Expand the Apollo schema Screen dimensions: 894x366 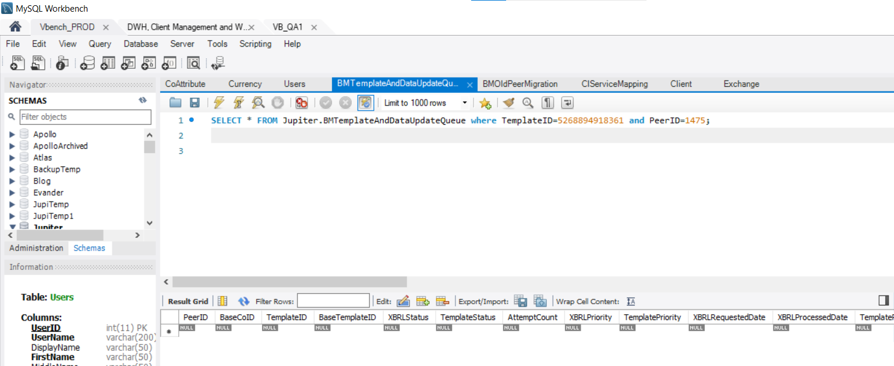point(12,135)
